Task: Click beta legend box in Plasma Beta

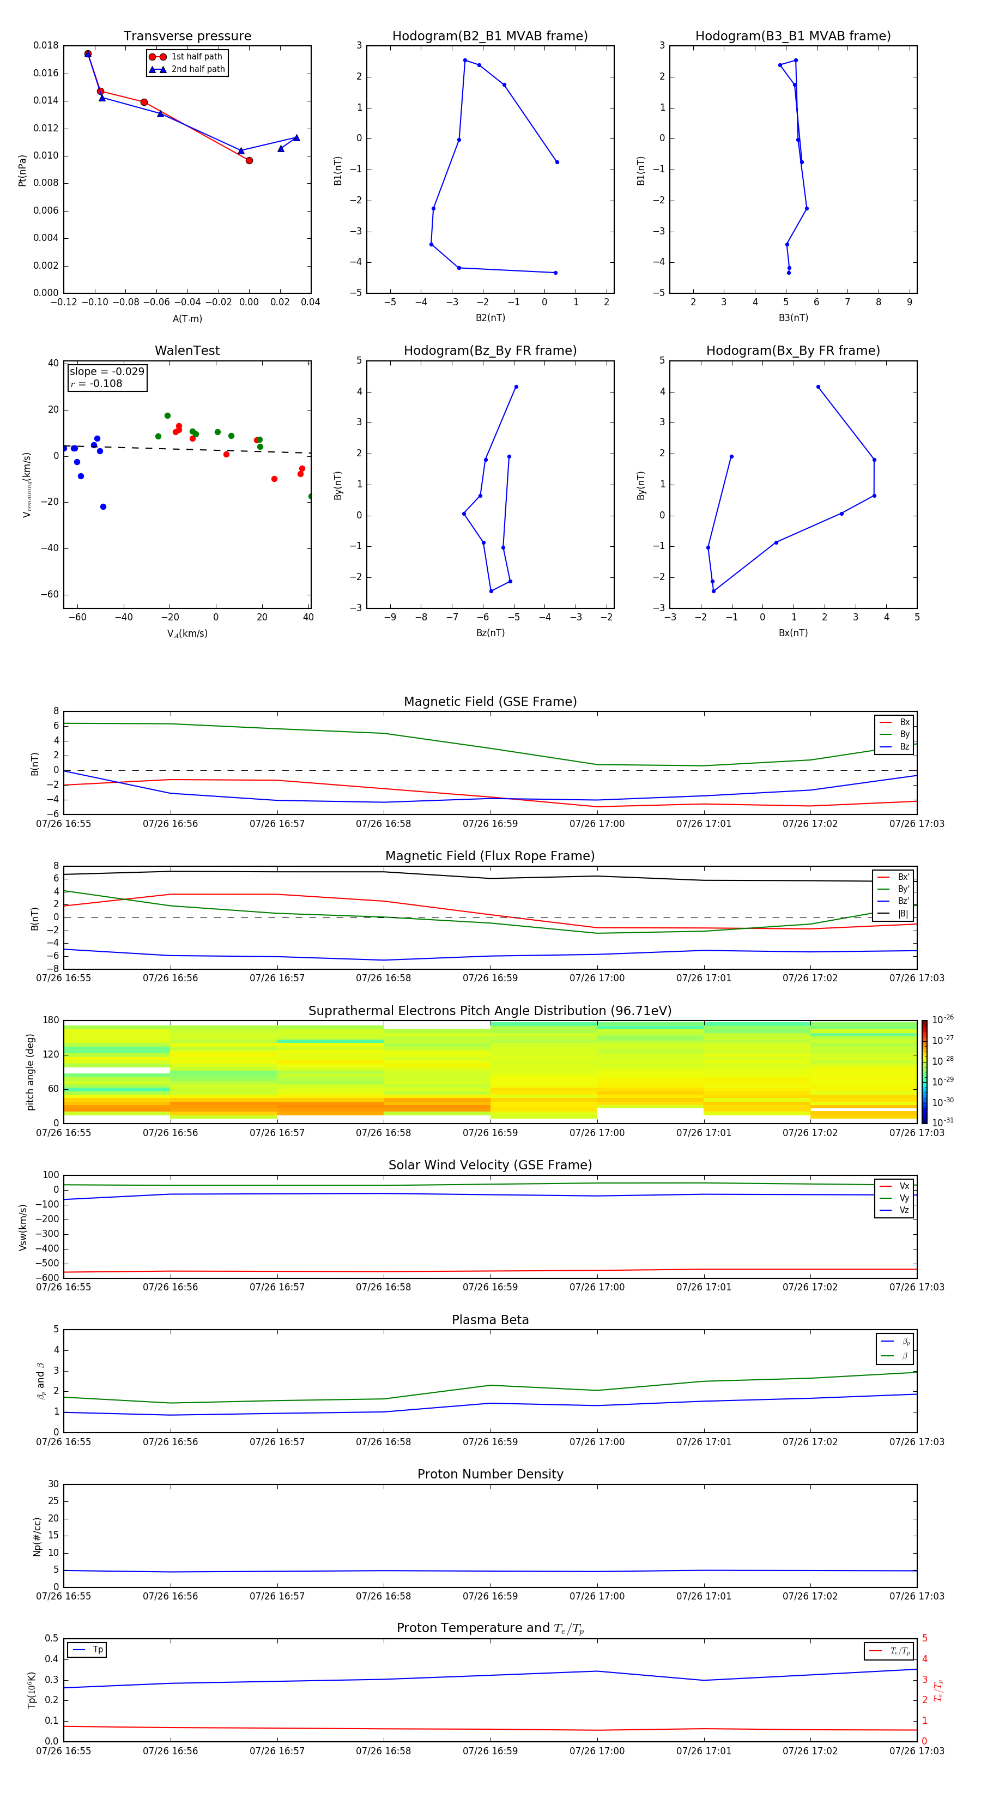Action: tap(894, 1349)
